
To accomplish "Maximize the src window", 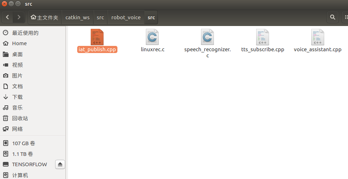I will [18, 4].
